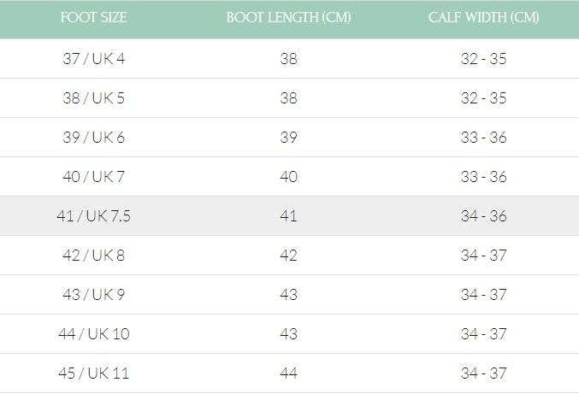Click the FOOT SIZE column header

(94, 18)
